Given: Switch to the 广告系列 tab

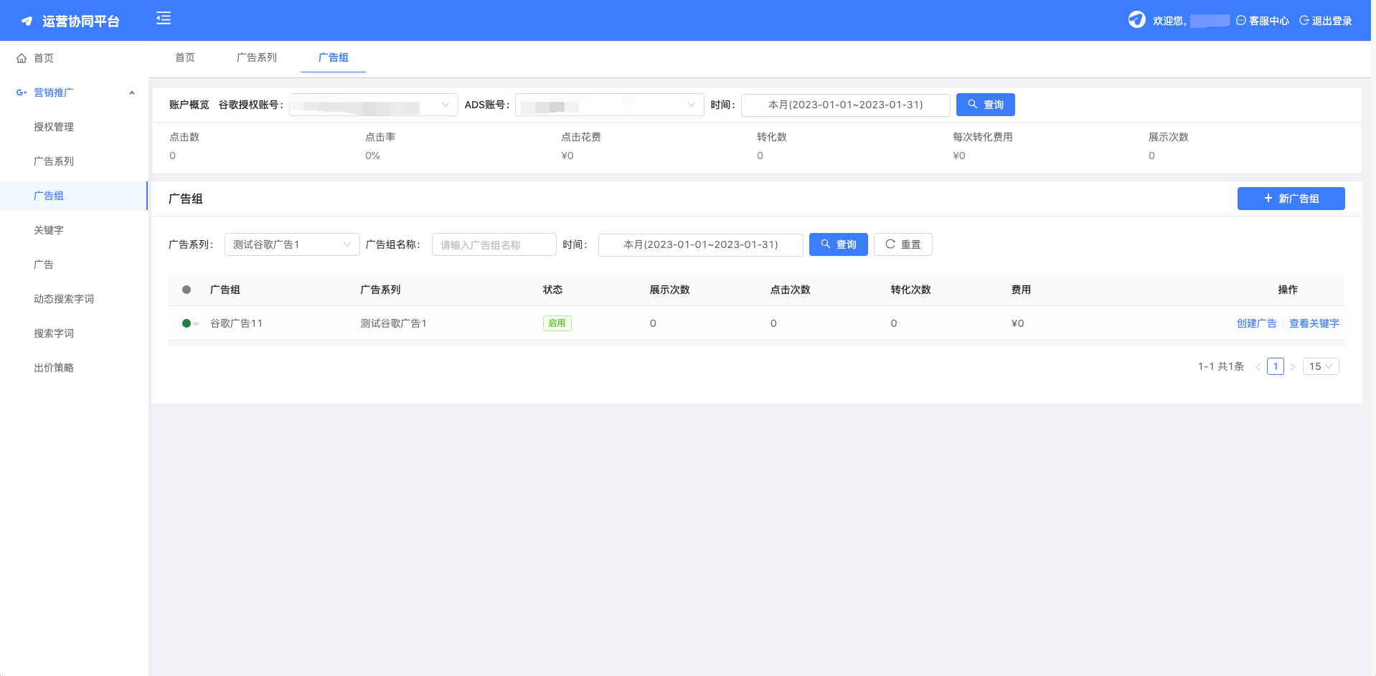Looking at the screenshot, I should [x=257, y=57].
